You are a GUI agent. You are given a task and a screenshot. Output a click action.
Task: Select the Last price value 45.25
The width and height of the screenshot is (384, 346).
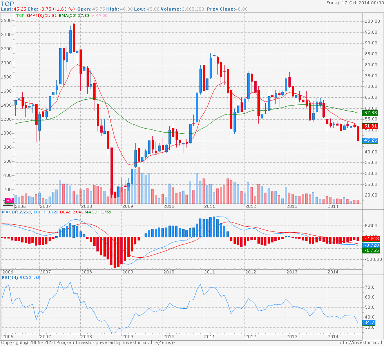(x=20, y=9)
